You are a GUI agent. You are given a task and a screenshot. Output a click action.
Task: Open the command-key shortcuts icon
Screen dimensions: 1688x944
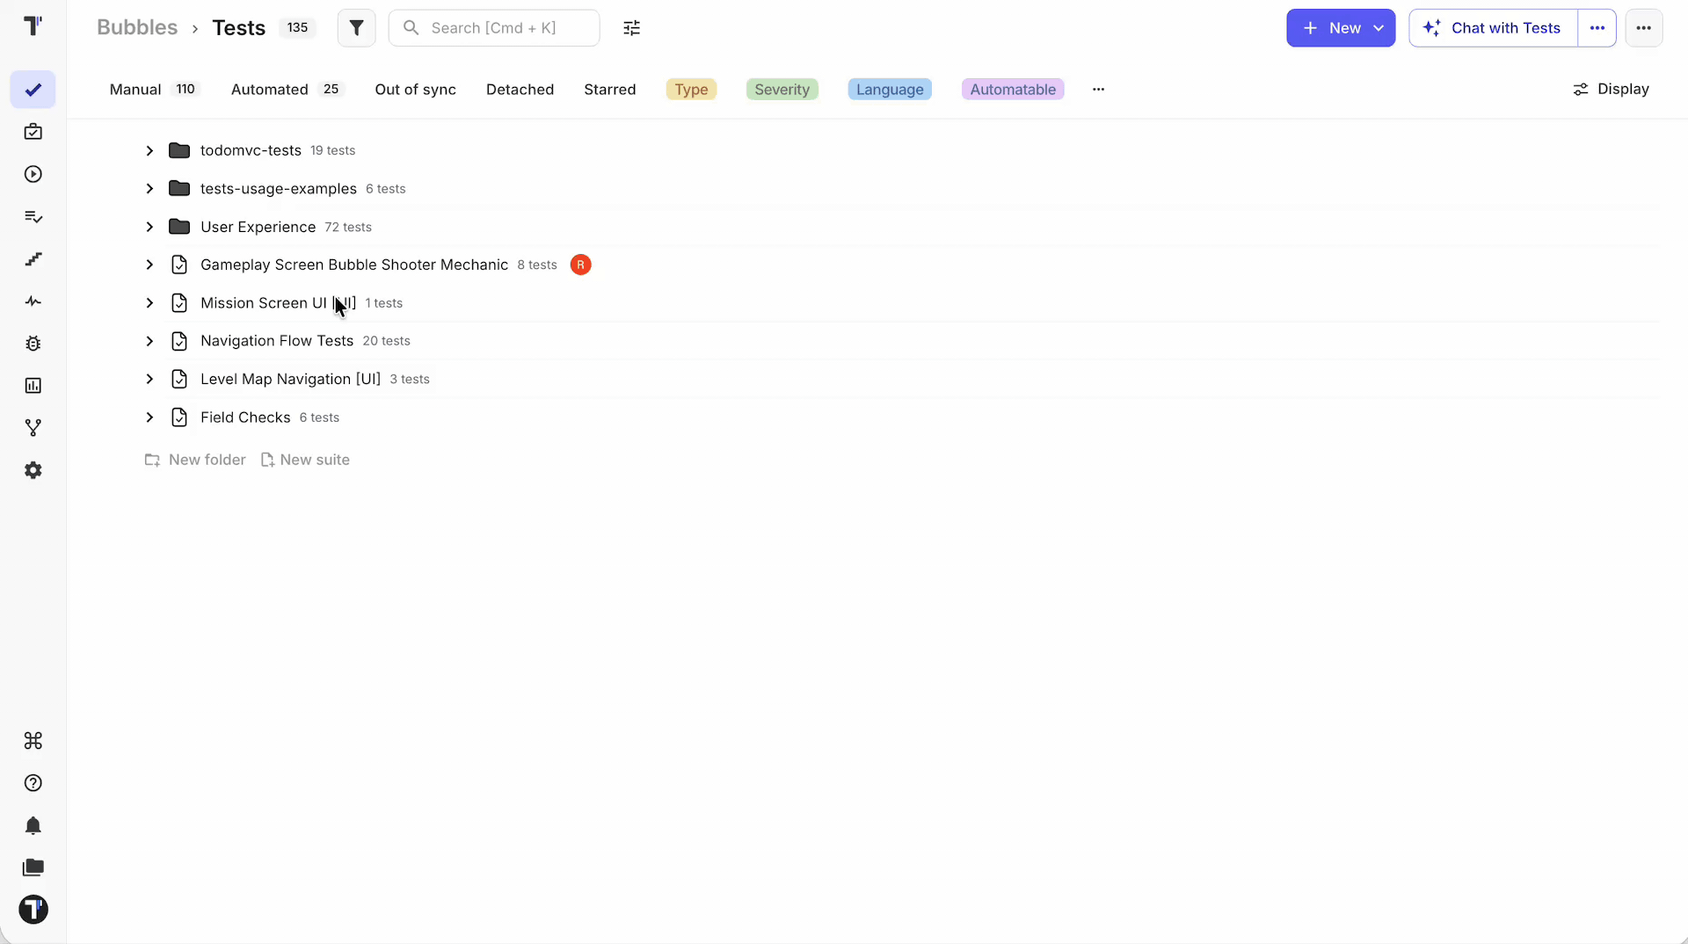click(x=33, y=741)
